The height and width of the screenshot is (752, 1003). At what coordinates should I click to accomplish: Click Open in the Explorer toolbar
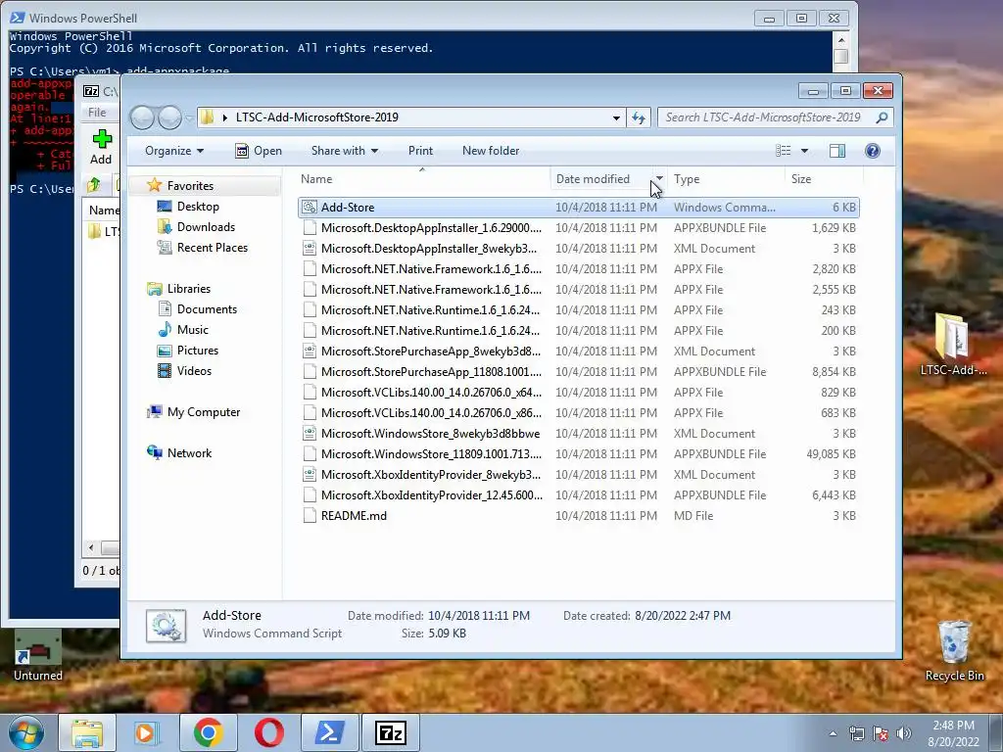click(259, 151)
